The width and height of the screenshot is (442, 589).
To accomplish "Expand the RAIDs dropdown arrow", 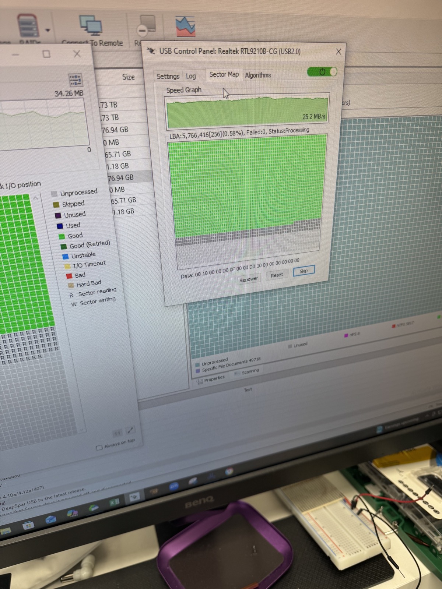I will [48, 30].
